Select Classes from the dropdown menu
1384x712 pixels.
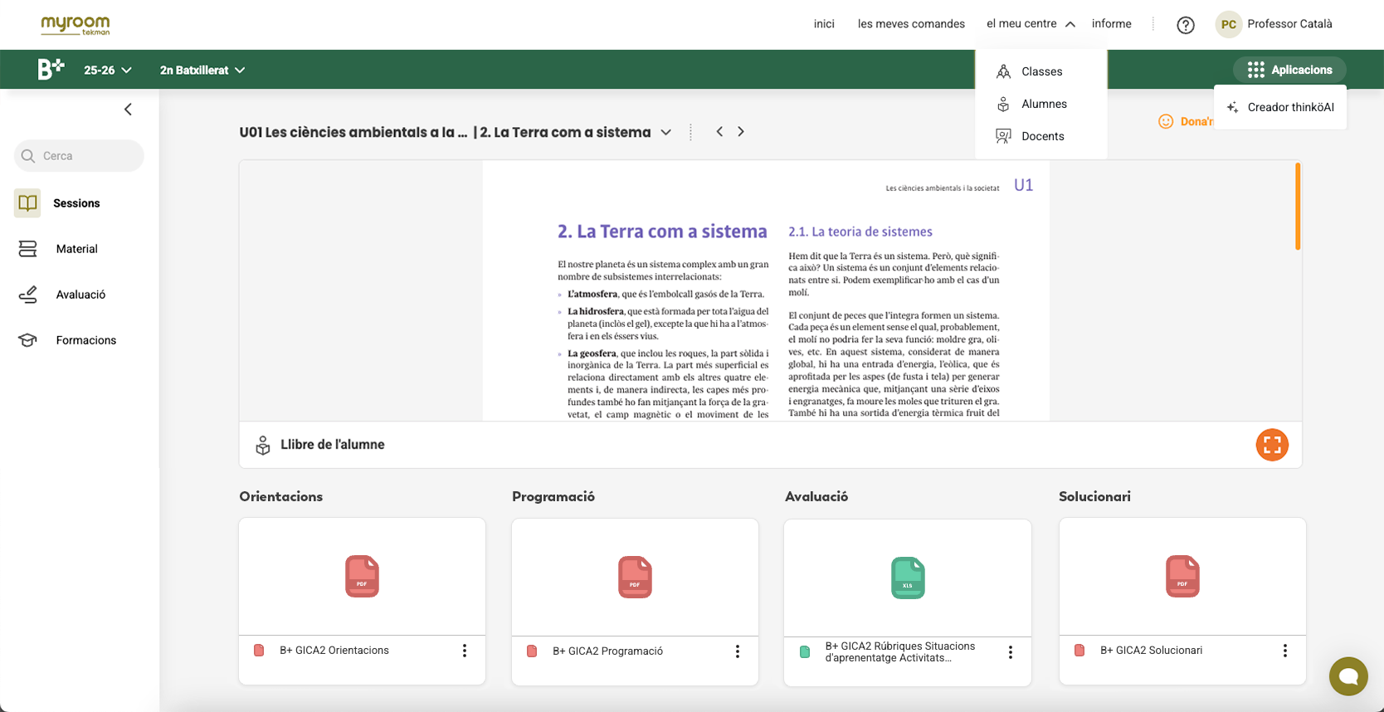point(1041,71)
